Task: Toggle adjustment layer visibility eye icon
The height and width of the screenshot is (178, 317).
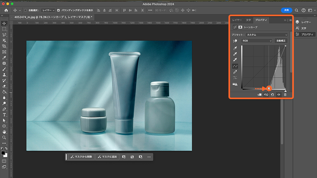Action: pos(279,94)
